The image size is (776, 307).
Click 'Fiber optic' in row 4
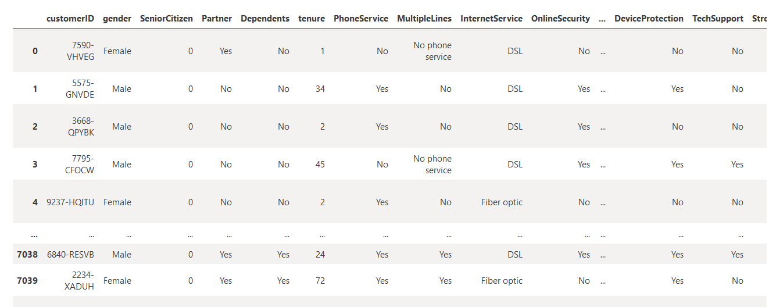tap(502, 202)
